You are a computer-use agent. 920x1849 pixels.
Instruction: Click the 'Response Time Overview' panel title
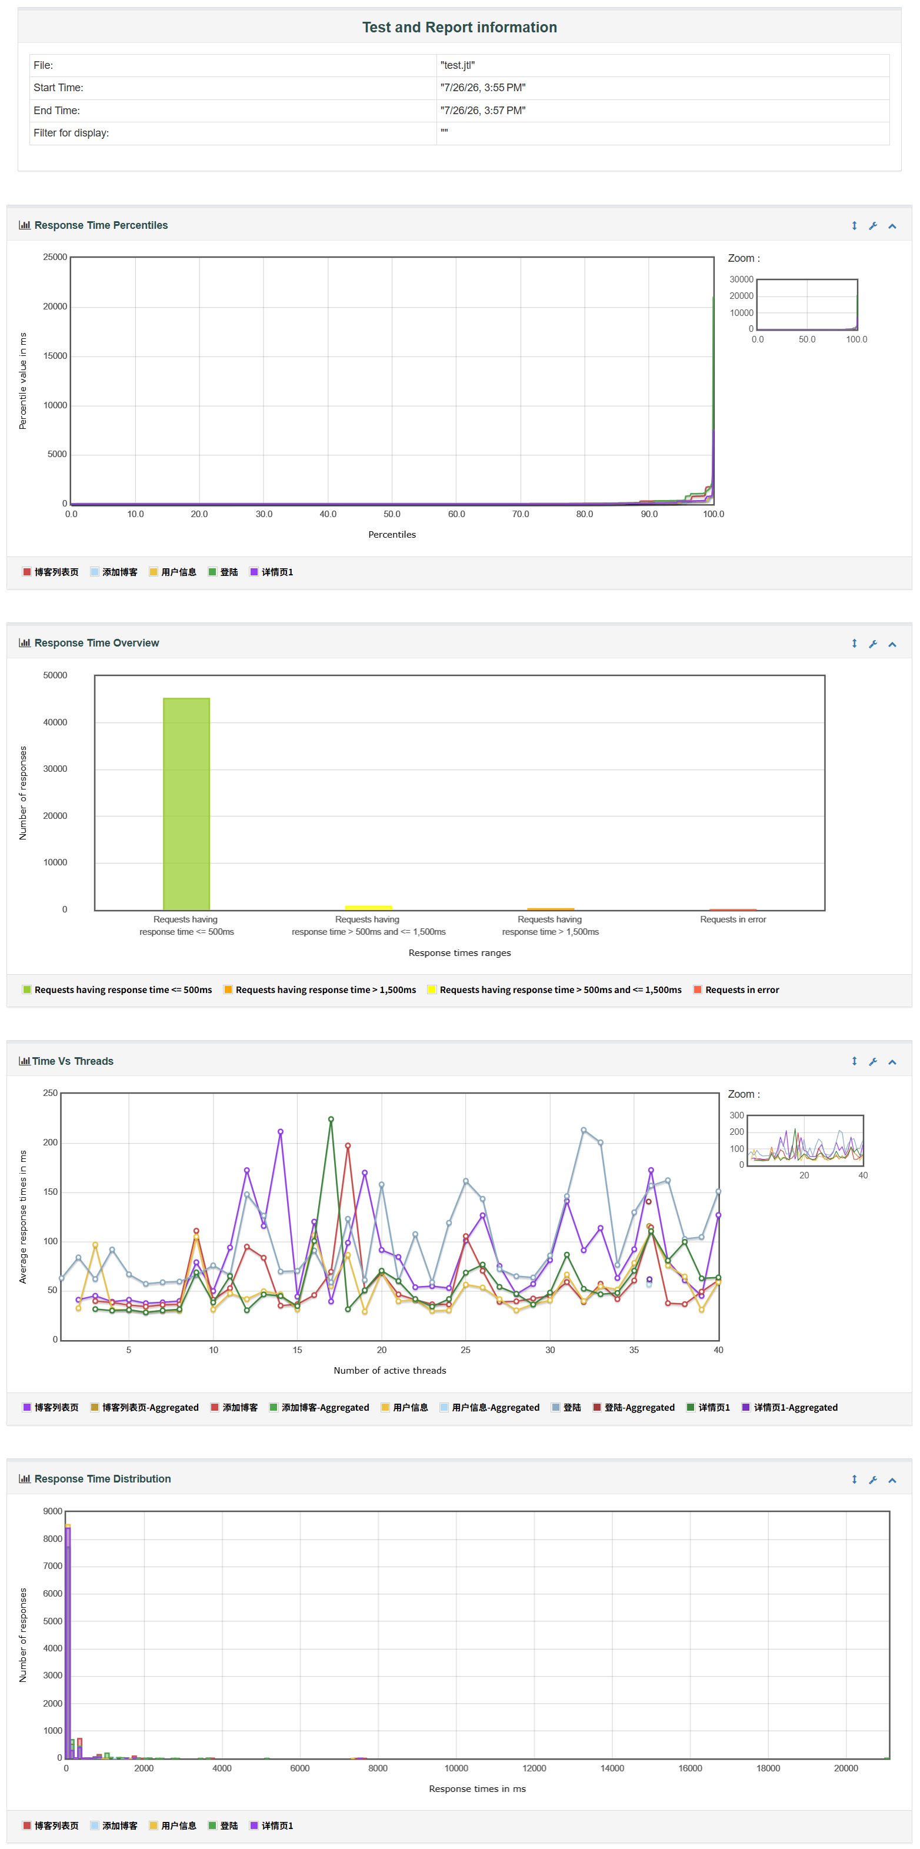97,643
